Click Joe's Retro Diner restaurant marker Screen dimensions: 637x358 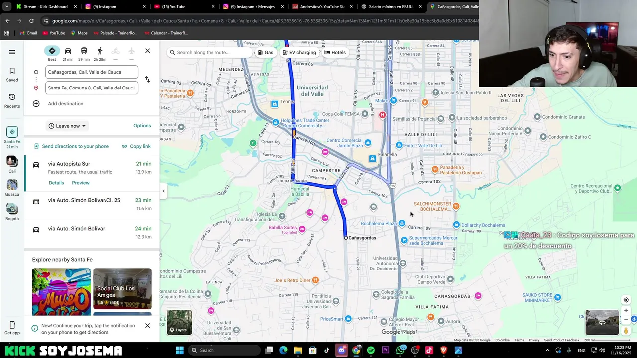click(x=315, y=280)
